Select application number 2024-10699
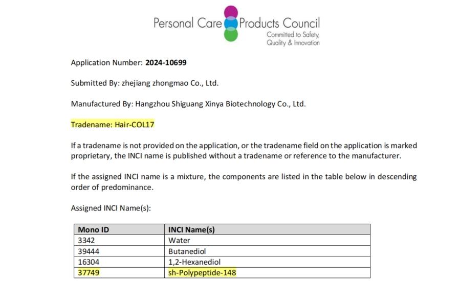 166,63
